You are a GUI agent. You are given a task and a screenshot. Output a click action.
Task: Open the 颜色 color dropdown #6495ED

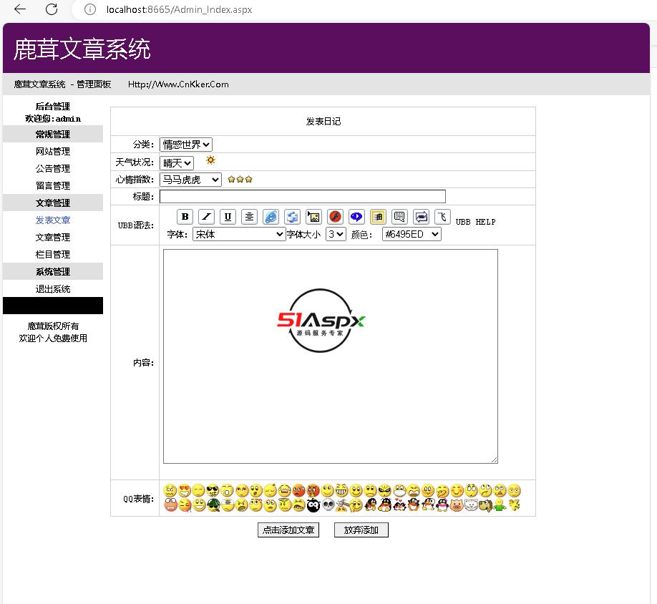pyautogui.click(x=412, y=234)
